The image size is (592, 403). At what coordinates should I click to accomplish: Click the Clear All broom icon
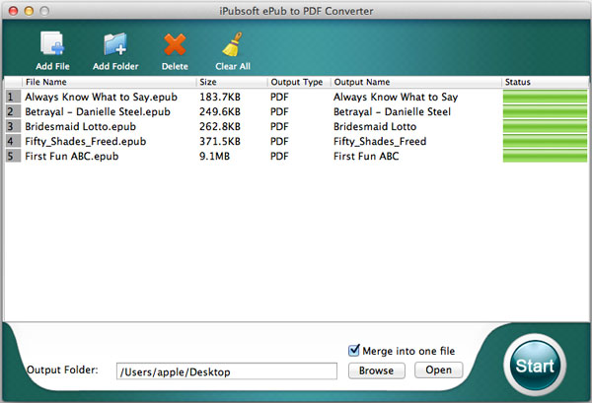pyautogui.click(x=233, y=44)
